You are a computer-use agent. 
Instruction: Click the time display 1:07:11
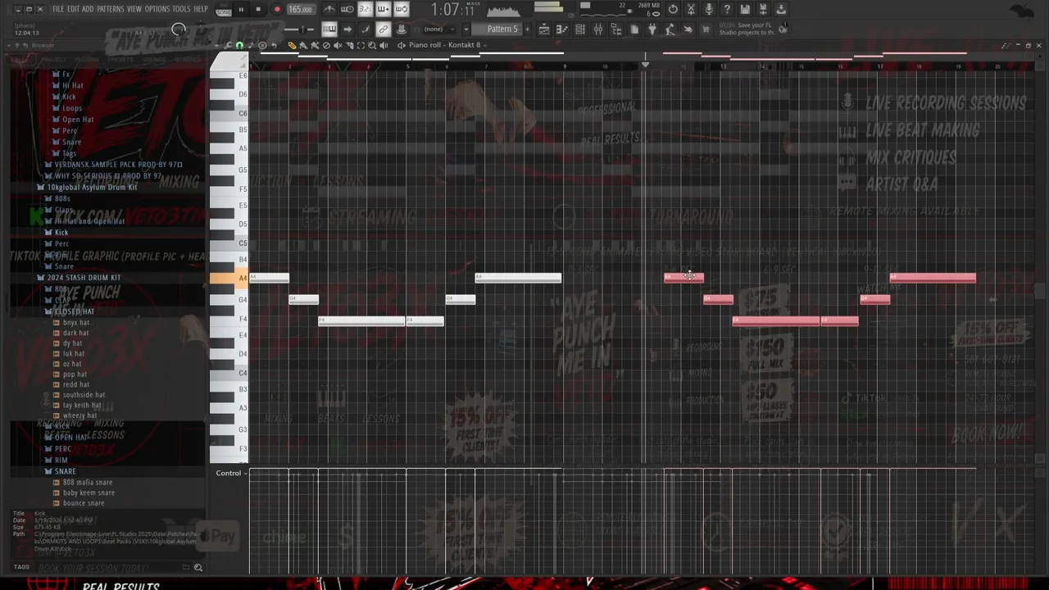click(x=453, y=10)
